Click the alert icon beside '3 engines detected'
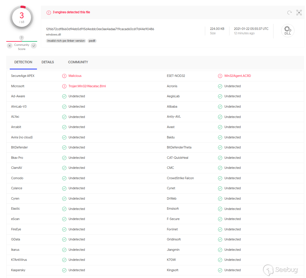This screenshot has height=278, width=306. [48, 12]
